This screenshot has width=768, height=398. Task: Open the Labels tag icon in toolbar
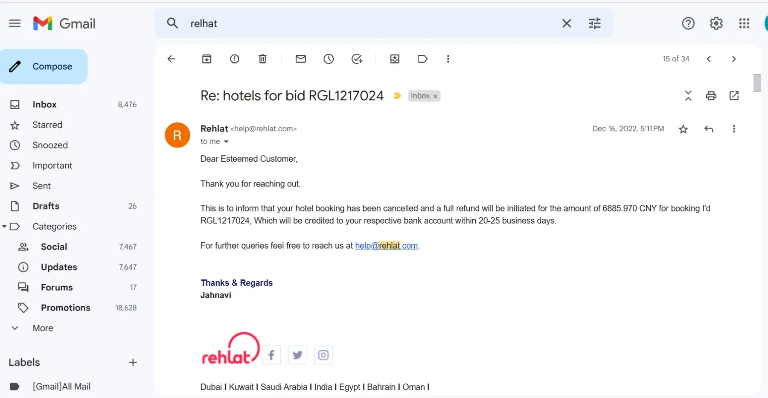[x=422, y=59]
